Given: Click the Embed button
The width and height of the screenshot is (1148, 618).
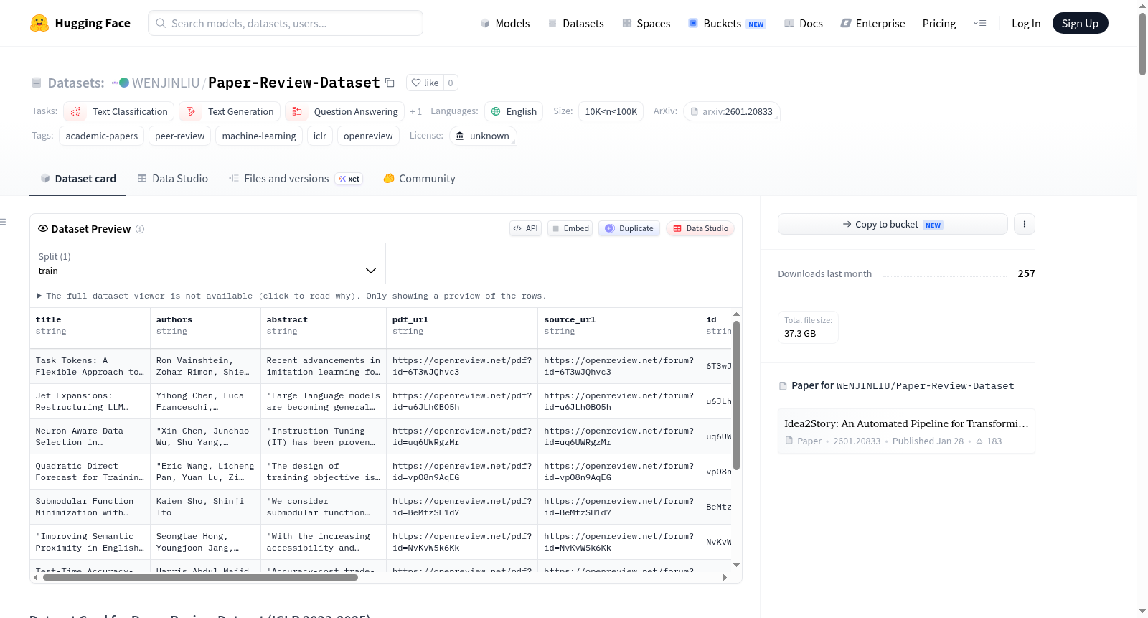Looking at the screenshot, I should point(570,228).
